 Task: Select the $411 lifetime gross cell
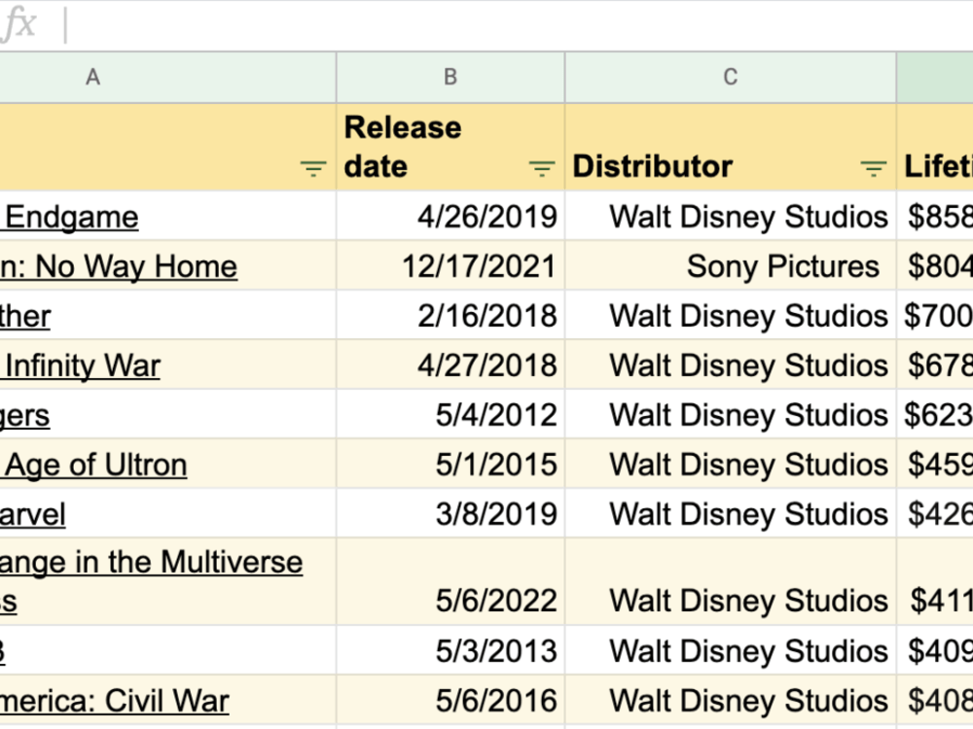click(x=935, y=581)
